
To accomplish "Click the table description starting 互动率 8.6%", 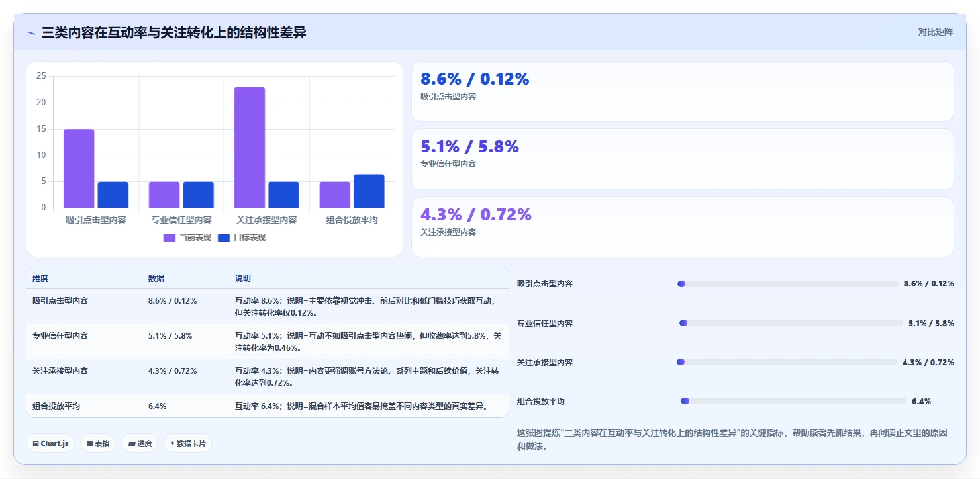I will pos(366,306).
